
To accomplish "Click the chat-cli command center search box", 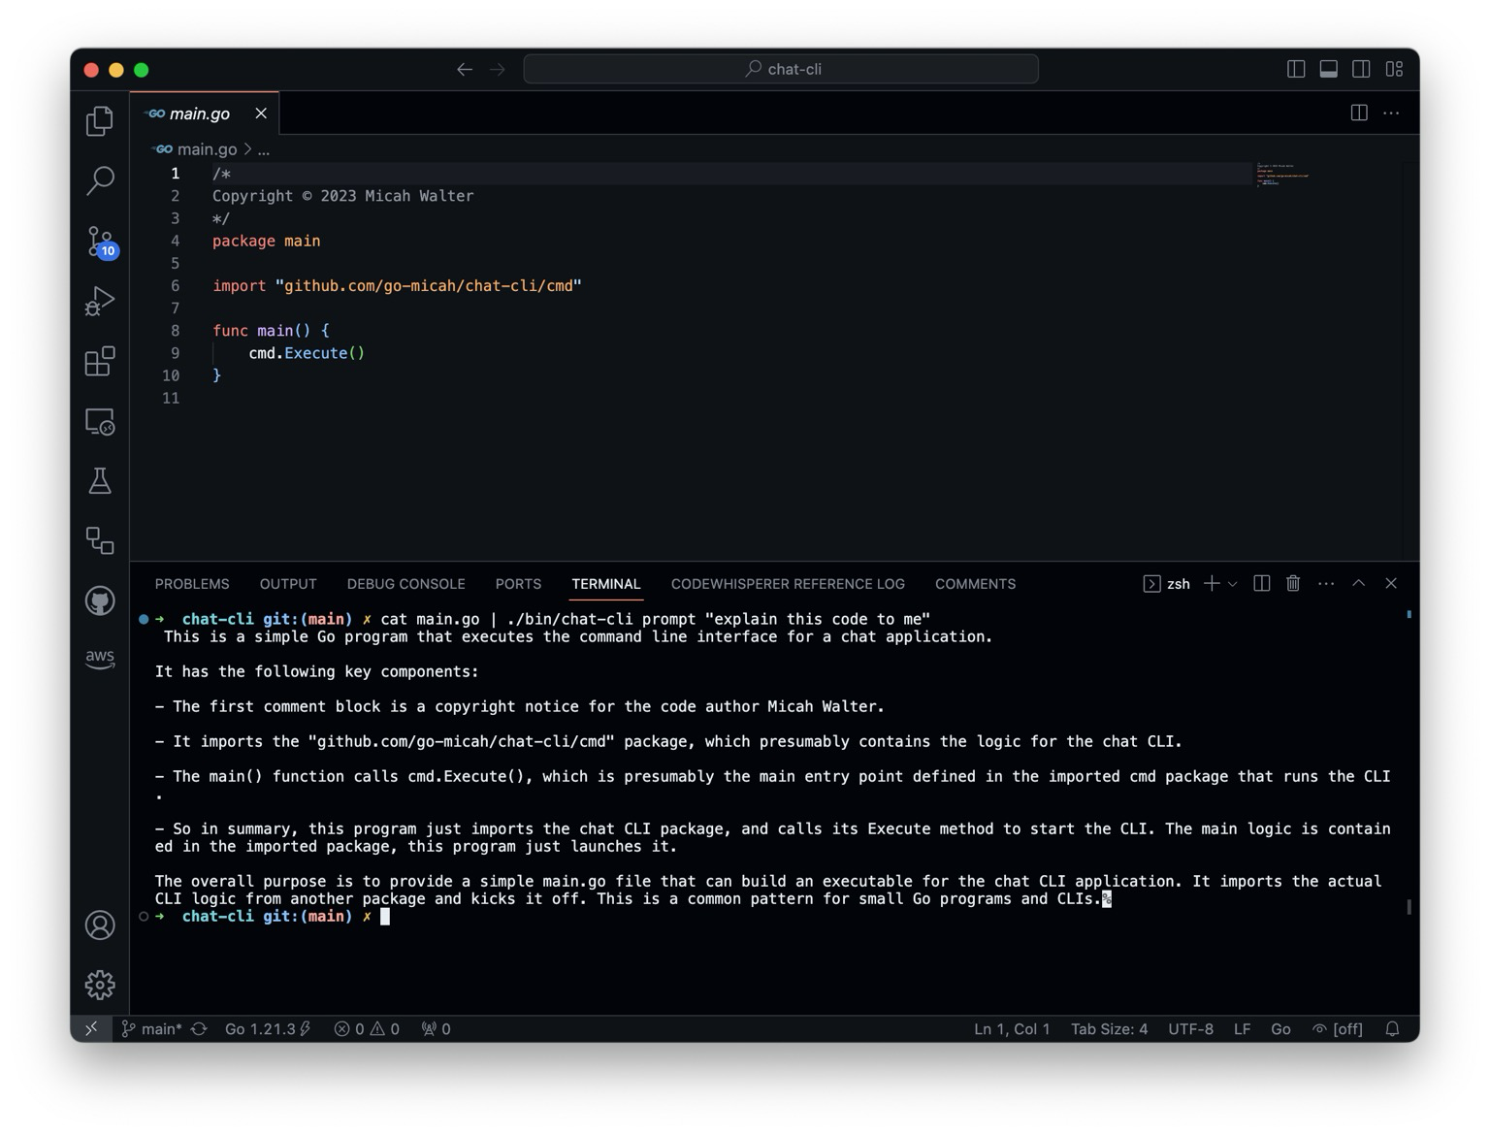I will (781, 69).
